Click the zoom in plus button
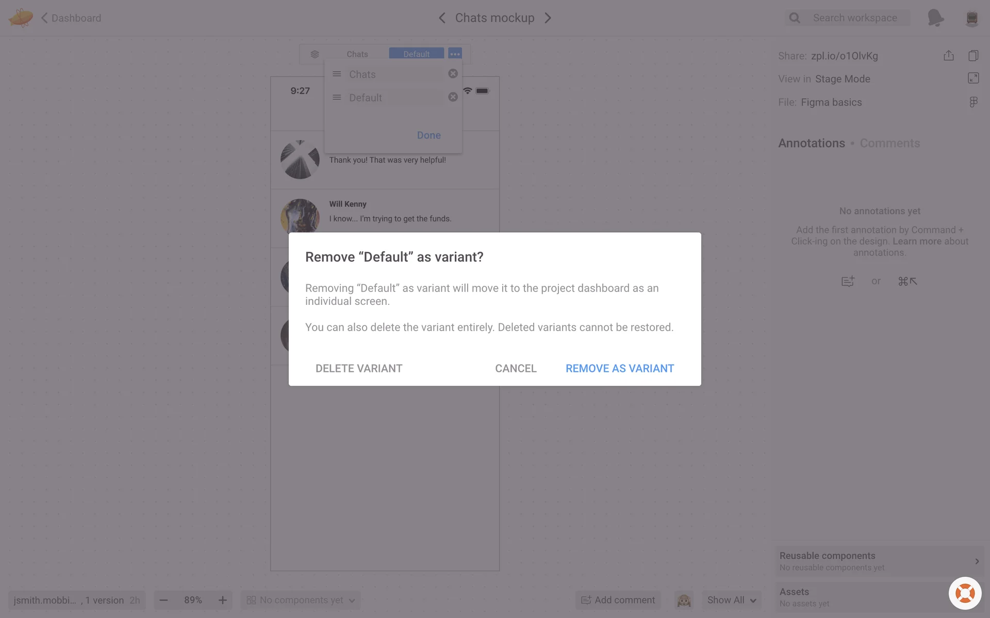This screenshot has width=990, height=618. [x=223, y=600]
